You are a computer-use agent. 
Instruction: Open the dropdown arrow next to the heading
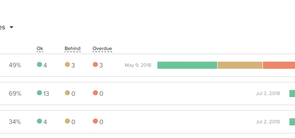pos(11,27)
